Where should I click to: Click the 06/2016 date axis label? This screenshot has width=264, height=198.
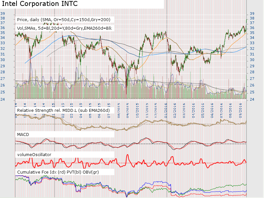[x=212, y=111]
